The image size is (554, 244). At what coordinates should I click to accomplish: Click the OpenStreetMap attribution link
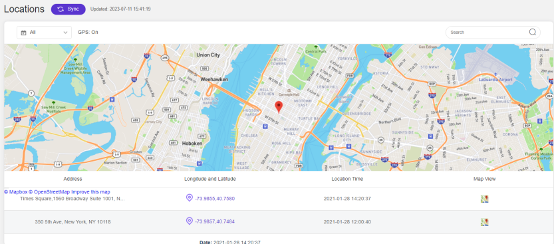click(49, 191)
